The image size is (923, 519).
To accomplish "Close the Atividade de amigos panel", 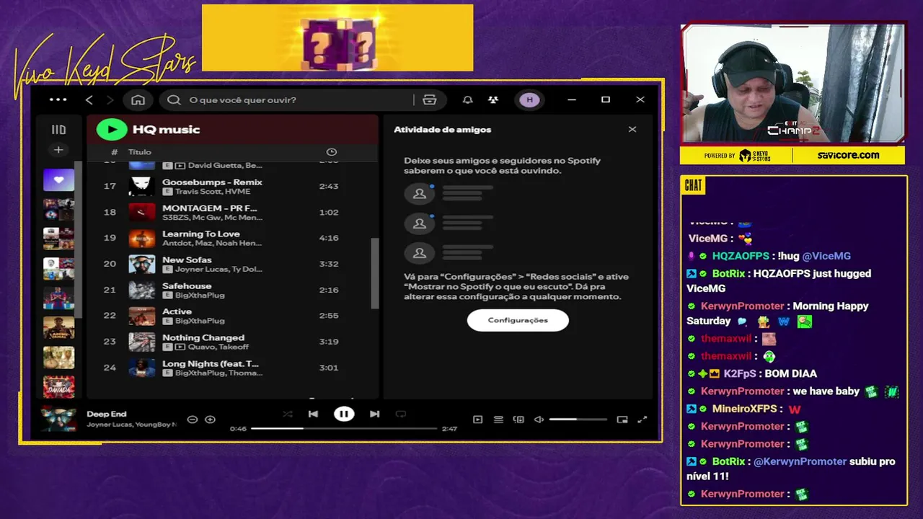I will click(632, 130).
